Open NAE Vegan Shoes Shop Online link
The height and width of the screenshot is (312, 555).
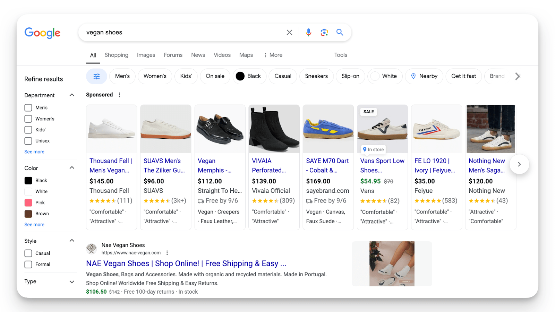pos(186,264)
